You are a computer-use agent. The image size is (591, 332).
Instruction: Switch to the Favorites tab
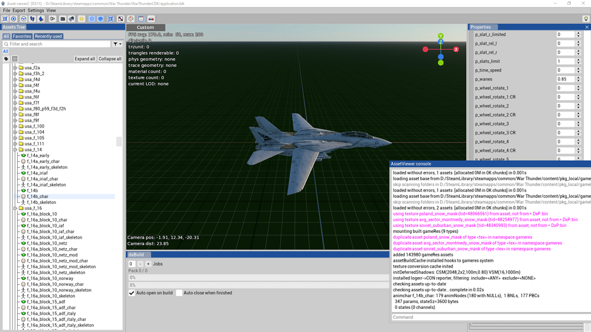click(22, 36)
